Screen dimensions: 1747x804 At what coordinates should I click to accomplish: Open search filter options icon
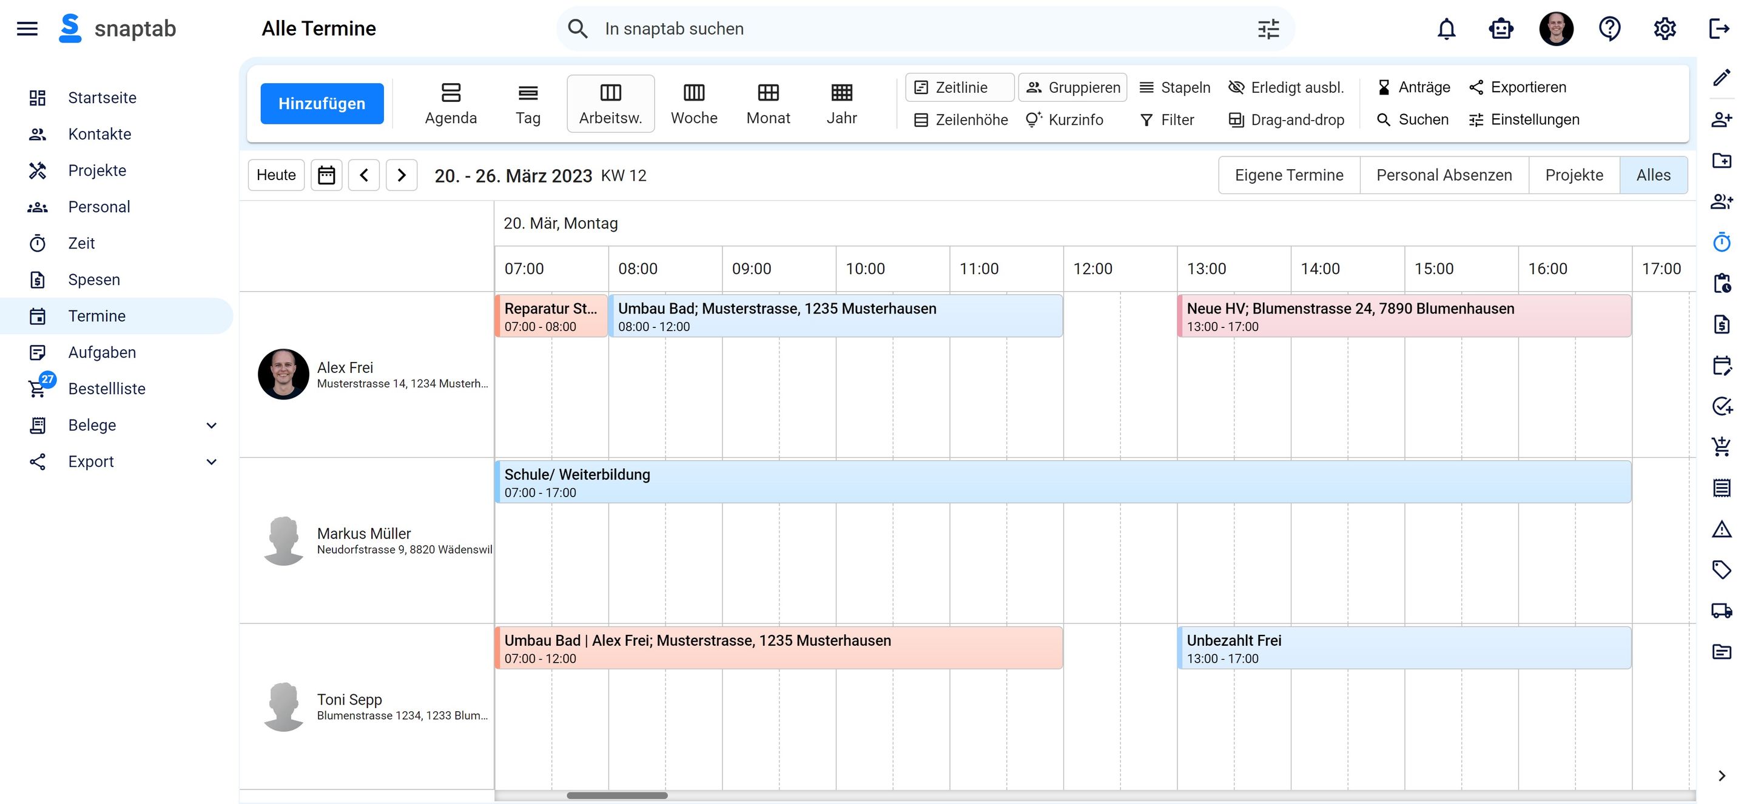coord(1268,28)
